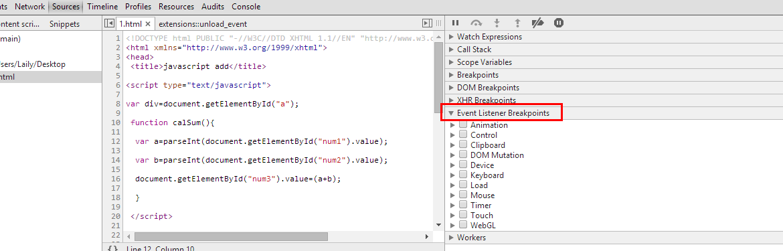The height and width of the screenshot is (251, 783).
Task: Close the 1.html file tab
Action: 148,23
